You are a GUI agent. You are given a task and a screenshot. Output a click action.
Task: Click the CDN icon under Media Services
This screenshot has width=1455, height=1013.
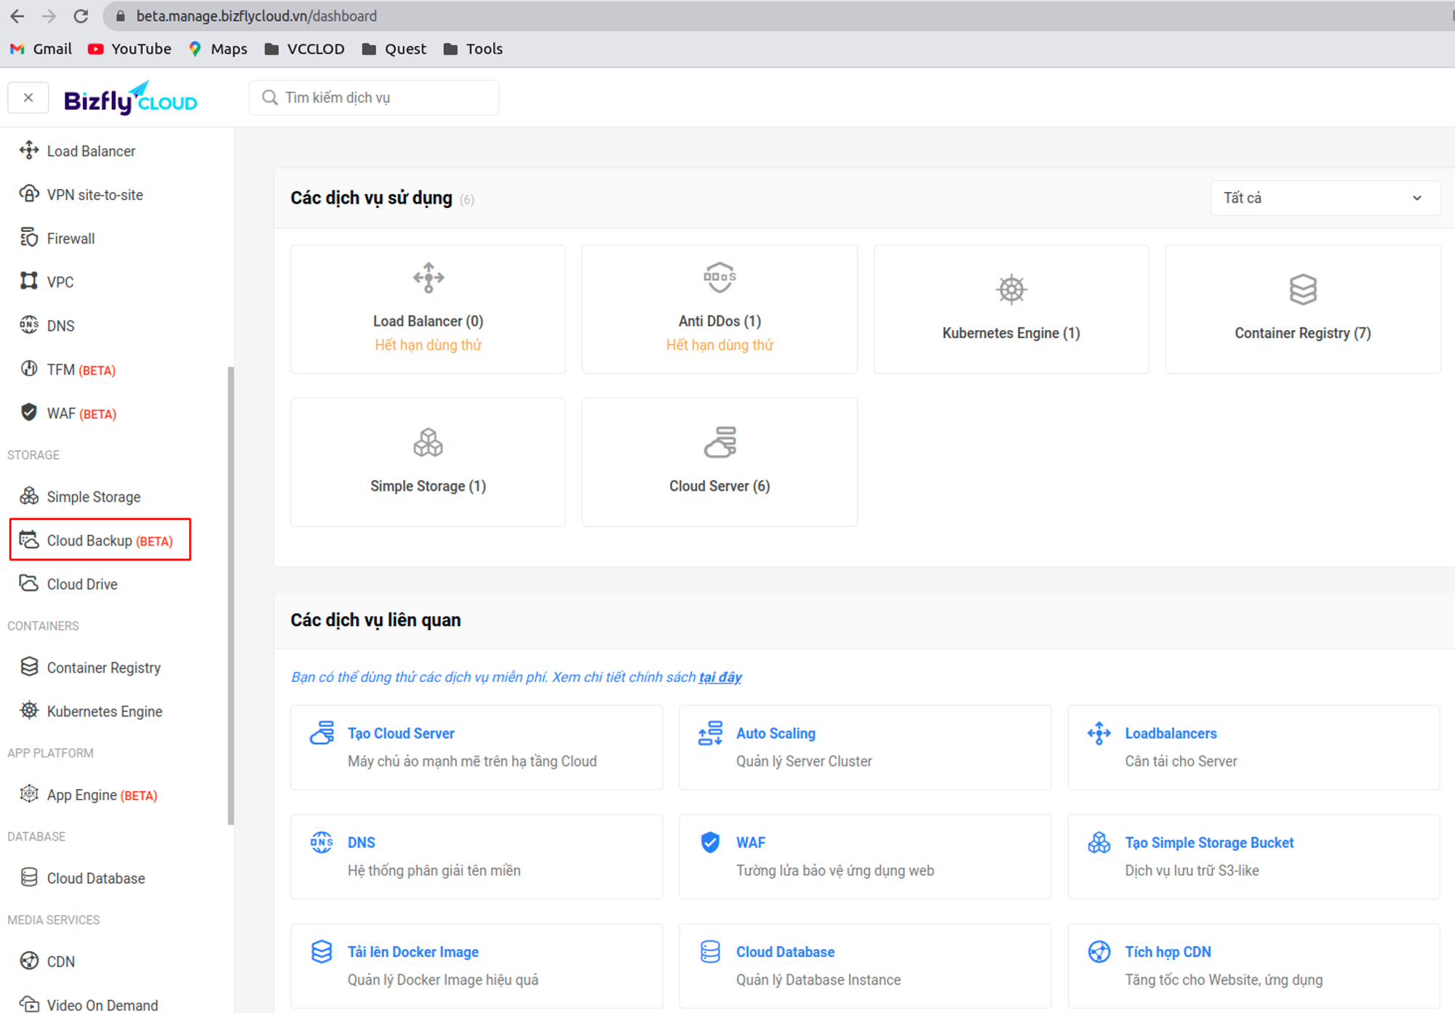tap(29, 961)
